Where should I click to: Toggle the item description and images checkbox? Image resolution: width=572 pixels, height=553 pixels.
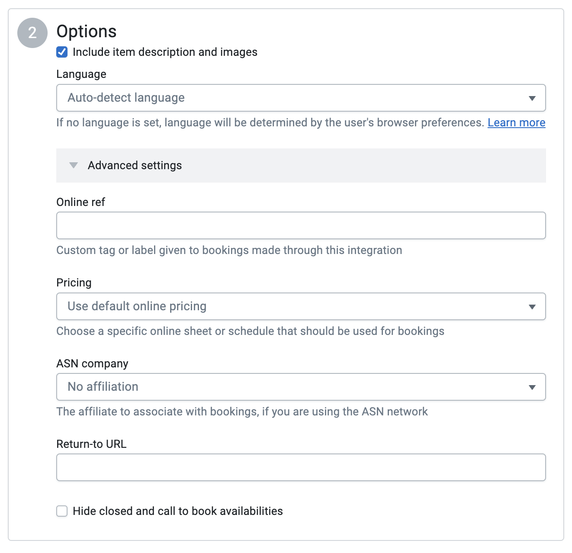(x=62, y=51)
